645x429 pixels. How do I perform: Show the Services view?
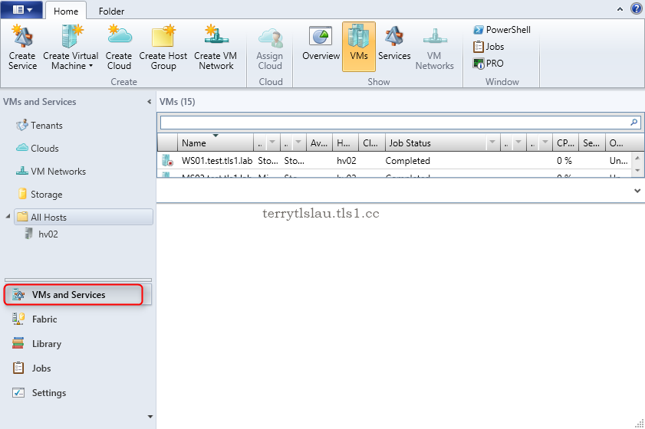[394, 44]
